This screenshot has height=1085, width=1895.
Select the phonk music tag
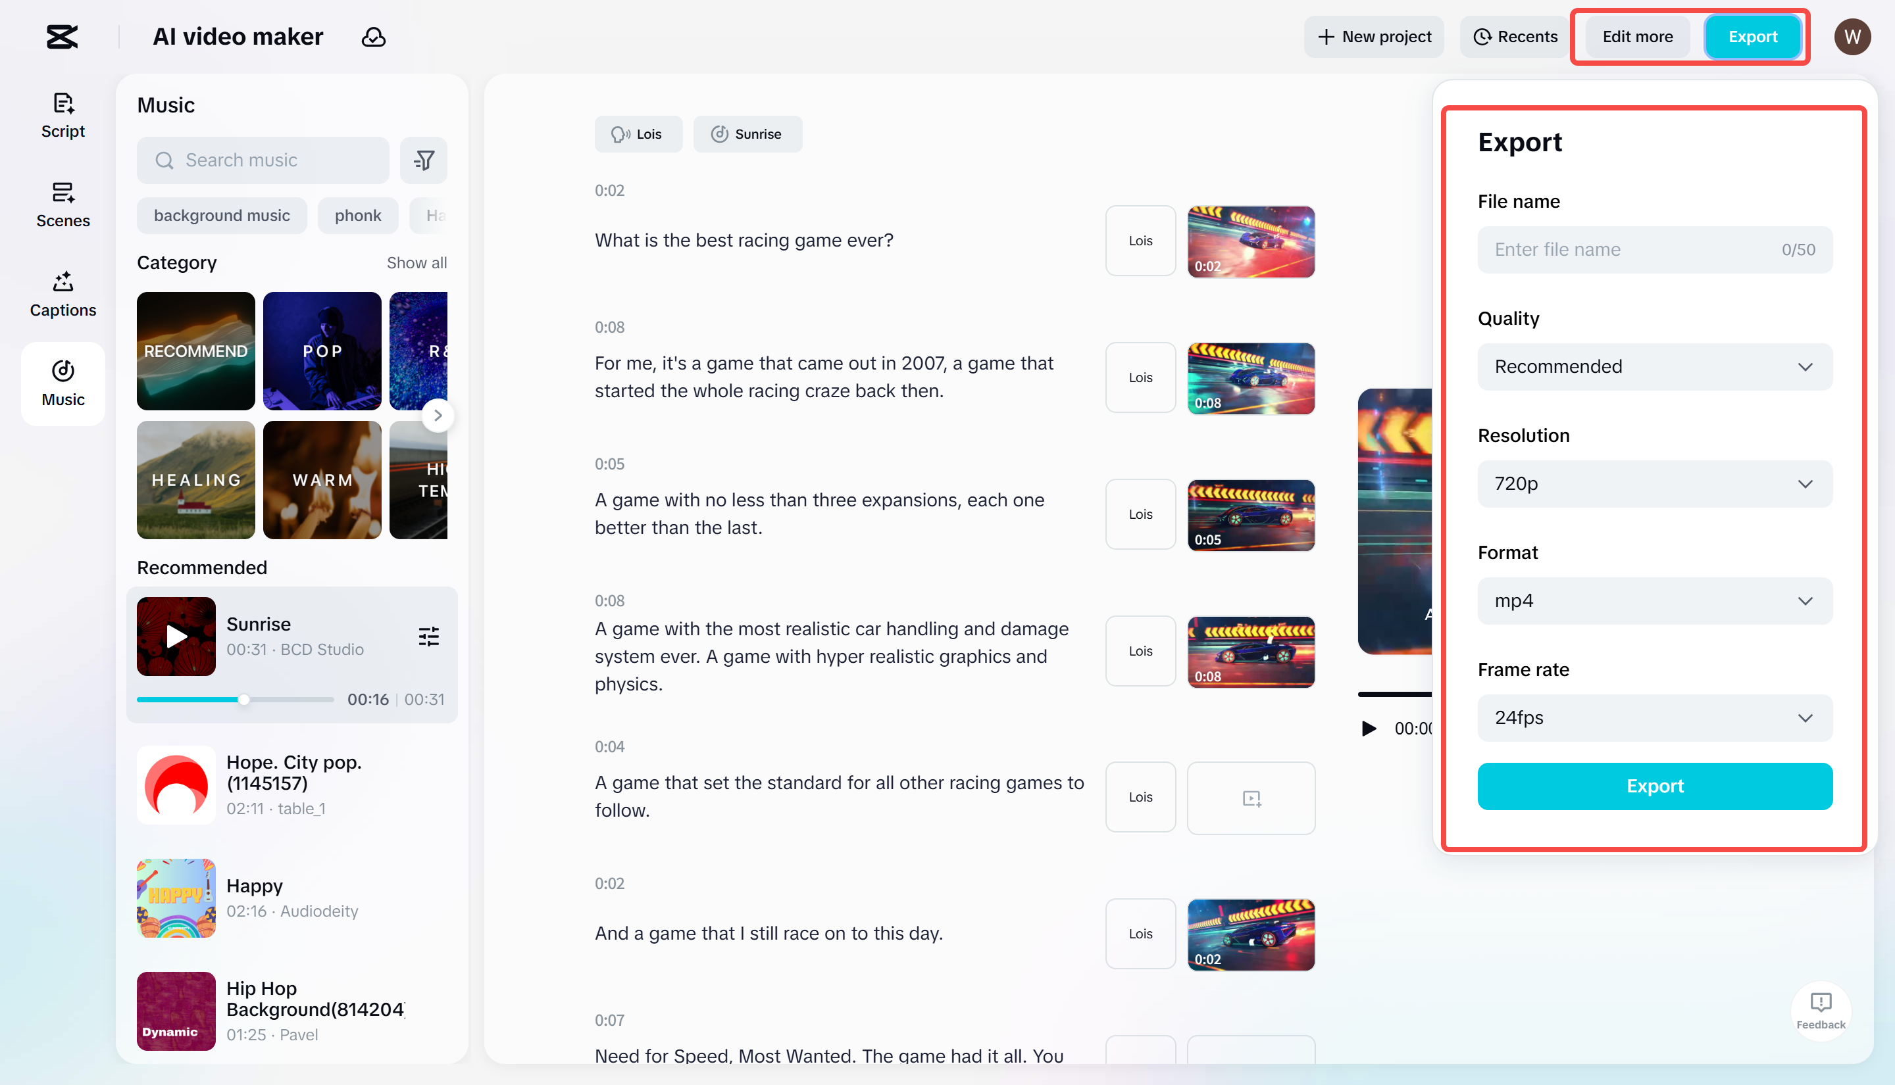coord(358,216)
